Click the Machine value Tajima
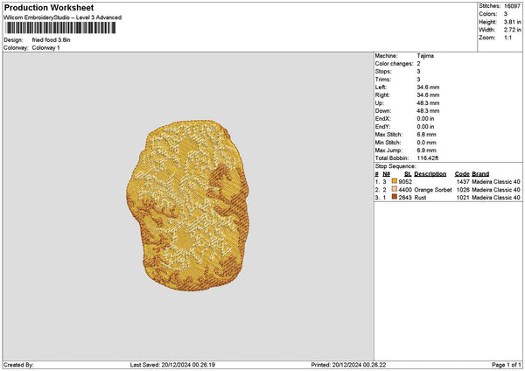This screenshot has height=371, width=525. [x=425, y=56]
